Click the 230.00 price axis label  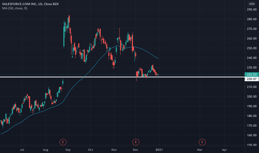252,68
